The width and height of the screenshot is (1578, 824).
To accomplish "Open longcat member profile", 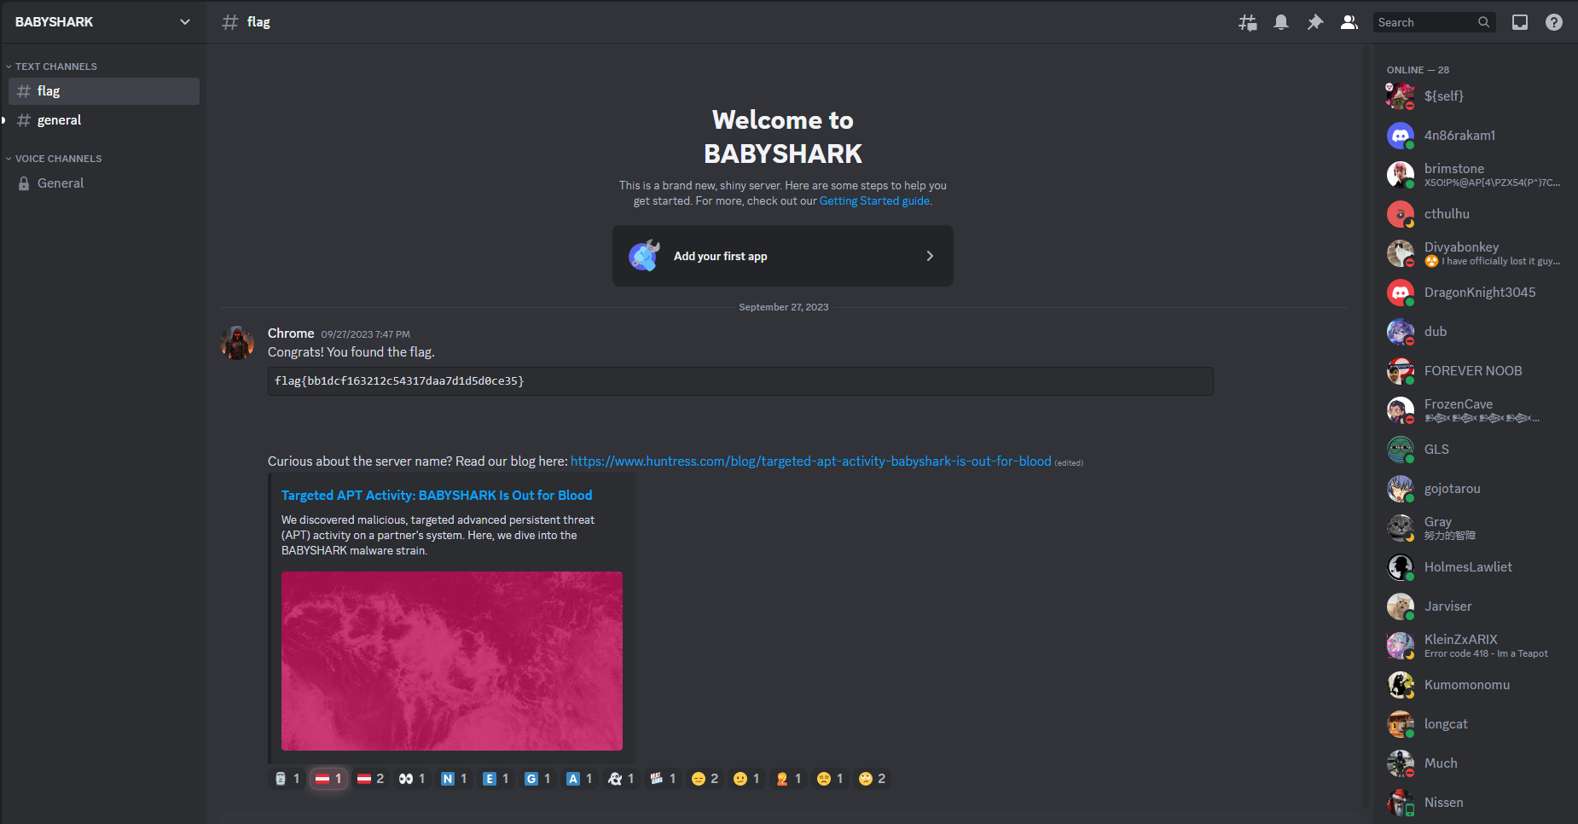I will [1475, 724].
